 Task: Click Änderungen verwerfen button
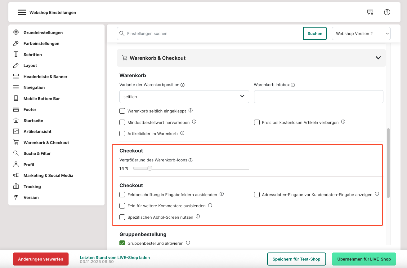click(x=41, y=259)
